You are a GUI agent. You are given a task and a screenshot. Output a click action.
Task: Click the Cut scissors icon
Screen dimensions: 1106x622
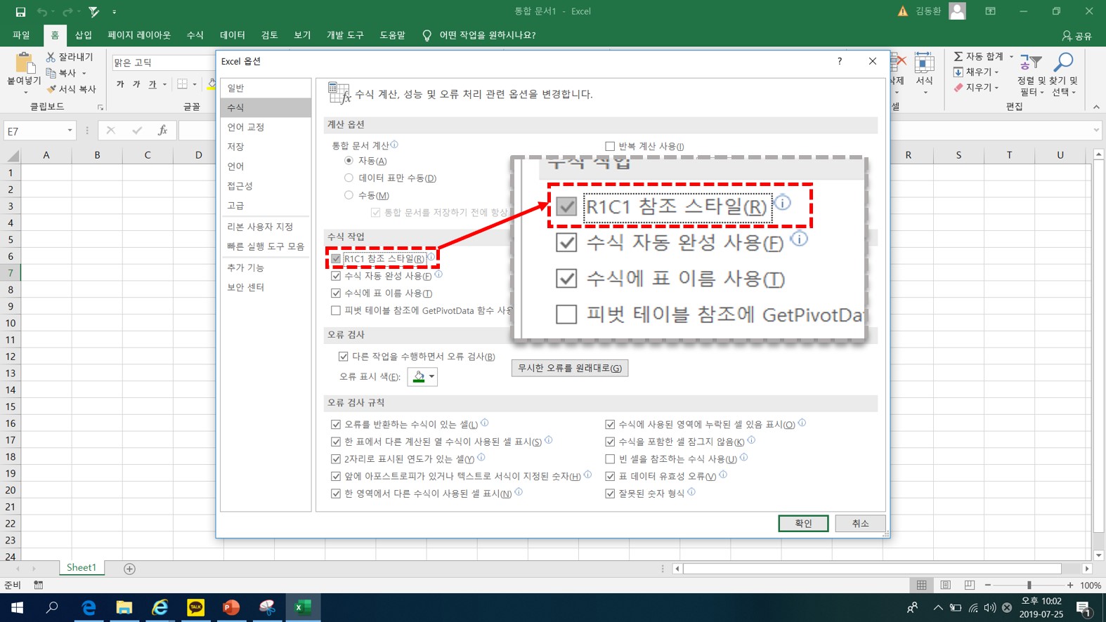click(51, 57)
